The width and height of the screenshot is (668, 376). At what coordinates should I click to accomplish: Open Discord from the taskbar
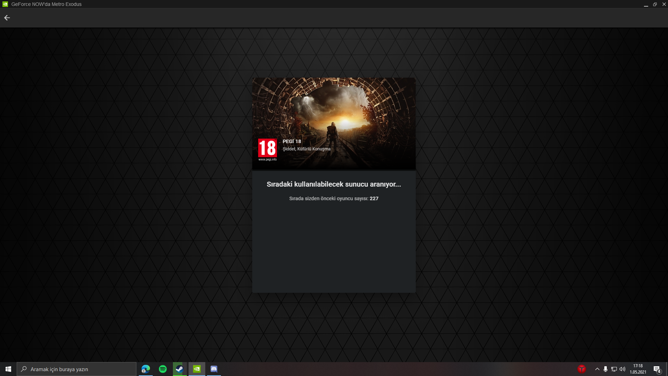(x=214, y=369)
